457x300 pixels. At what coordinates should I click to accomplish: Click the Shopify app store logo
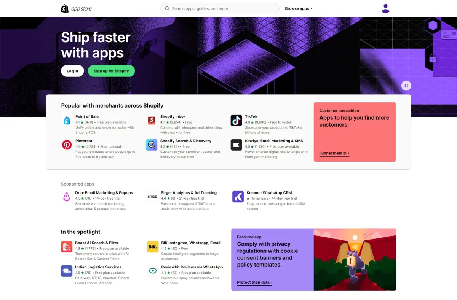coord(76,8)
